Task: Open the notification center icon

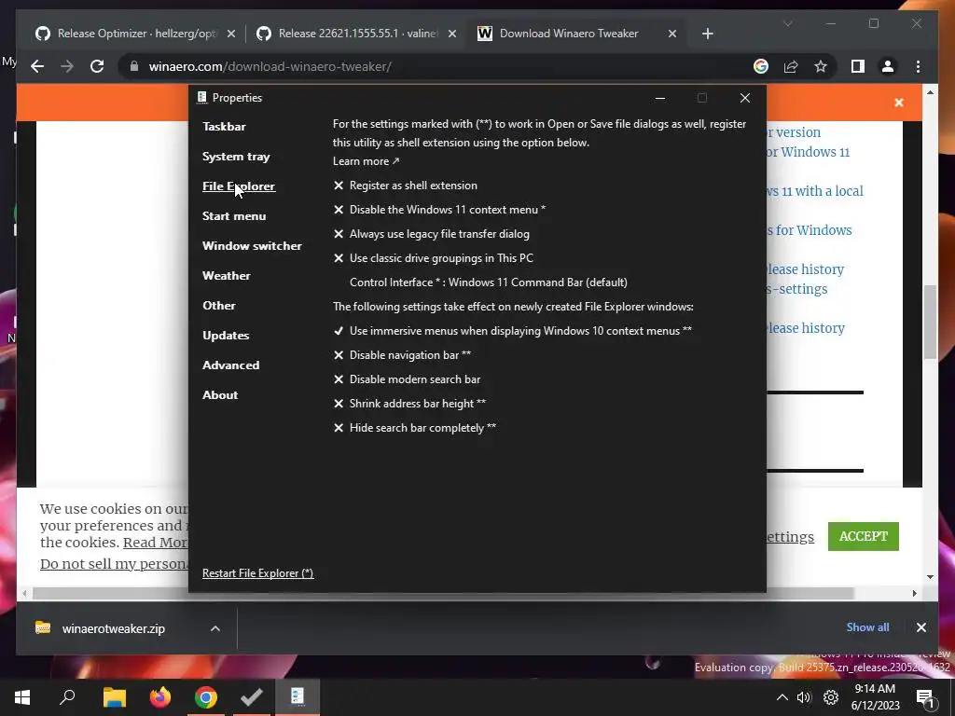Action: point(926,698)
